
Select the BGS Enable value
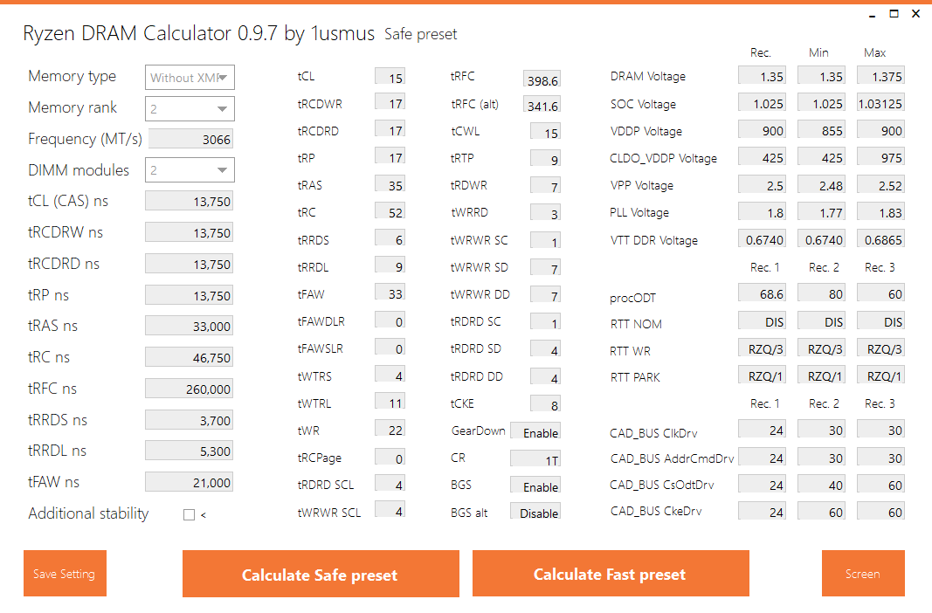(x=535, y=486)
